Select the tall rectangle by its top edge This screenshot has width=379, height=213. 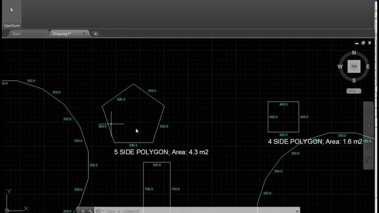tap(156, 162)
